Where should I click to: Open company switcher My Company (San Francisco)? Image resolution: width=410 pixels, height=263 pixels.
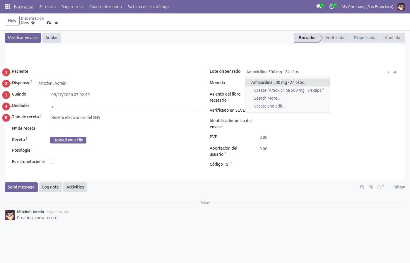click(x=367, y=6)
